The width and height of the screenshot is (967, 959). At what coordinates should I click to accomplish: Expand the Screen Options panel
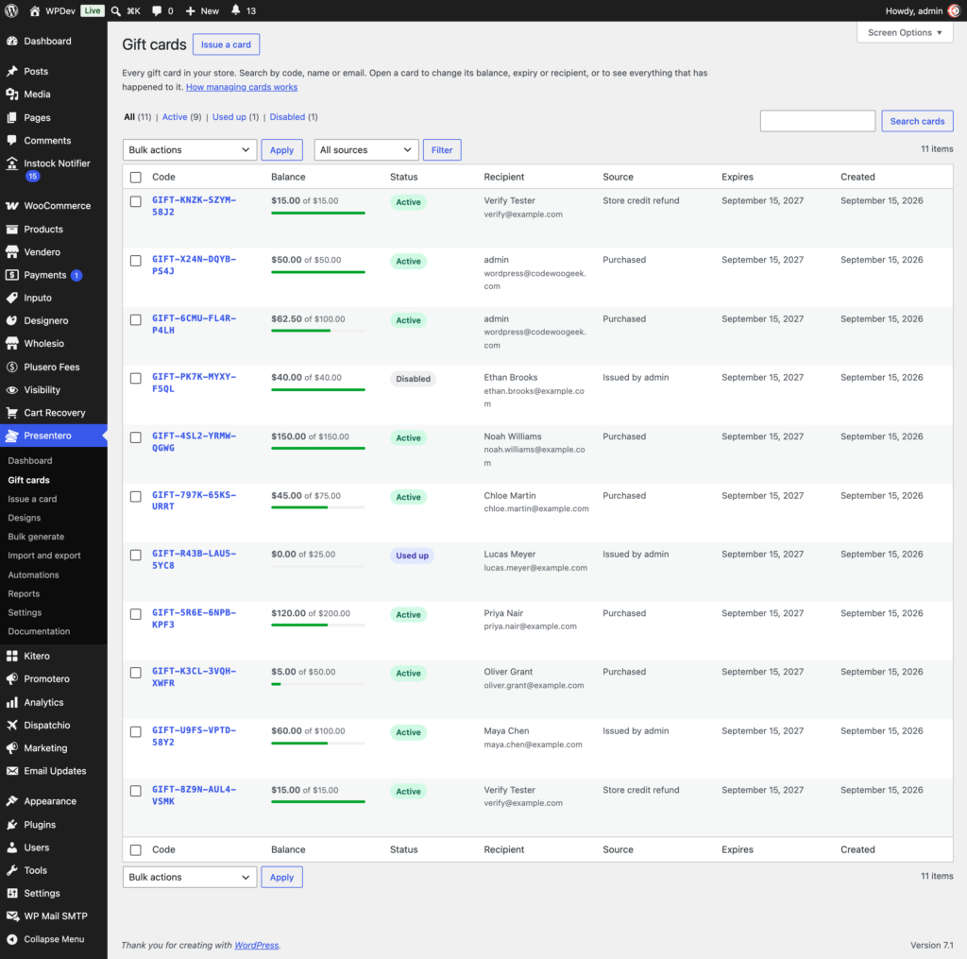(x=905, y=33)
